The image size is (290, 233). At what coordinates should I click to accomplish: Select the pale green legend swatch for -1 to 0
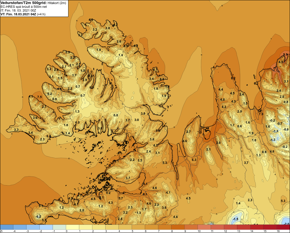59,227
